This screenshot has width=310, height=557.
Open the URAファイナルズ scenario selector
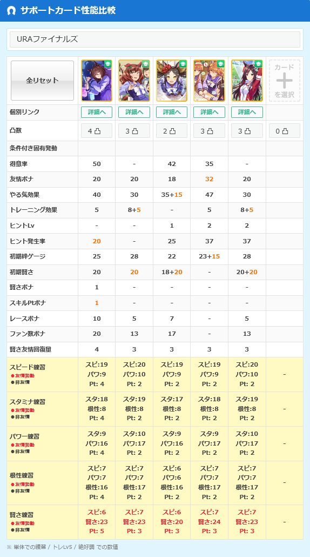155,39
